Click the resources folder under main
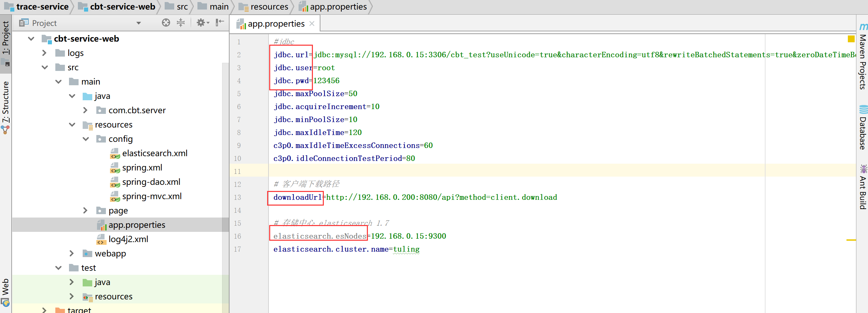 (108, 124)
